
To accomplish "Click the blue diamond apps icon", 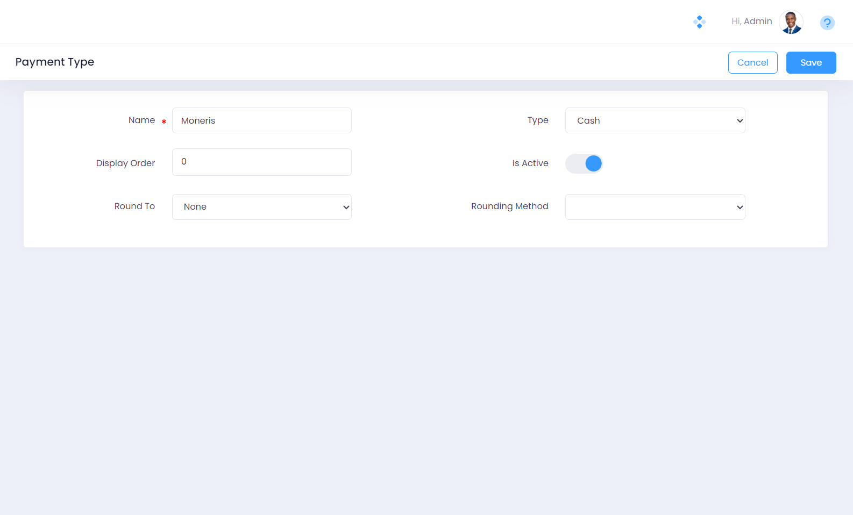I will (699, 22).
